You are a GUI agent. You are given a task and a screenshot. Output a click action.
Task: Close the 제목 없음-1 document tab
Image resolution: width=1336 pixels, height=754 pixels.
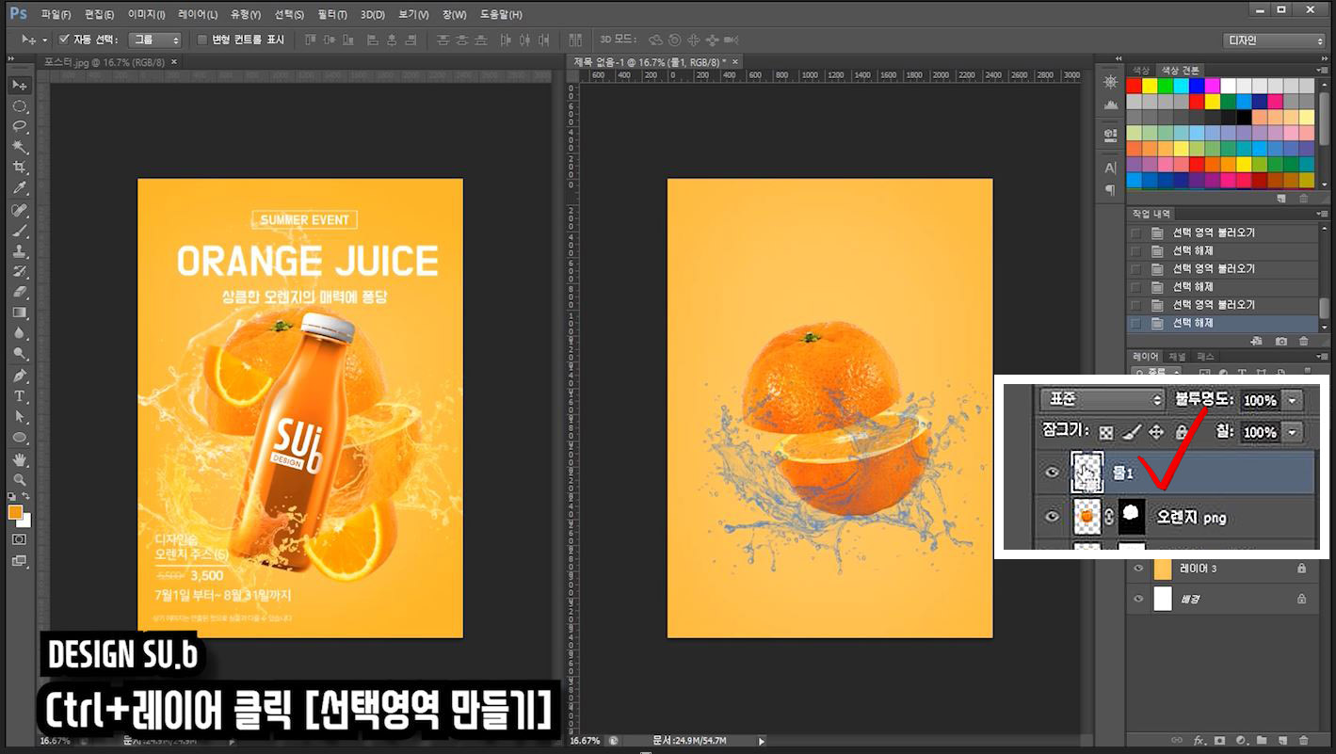(x=735, y=61)
